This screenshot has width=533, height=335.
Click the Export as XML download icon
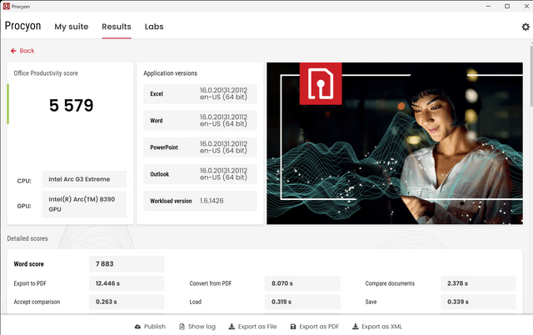click(x=356, y=327)
